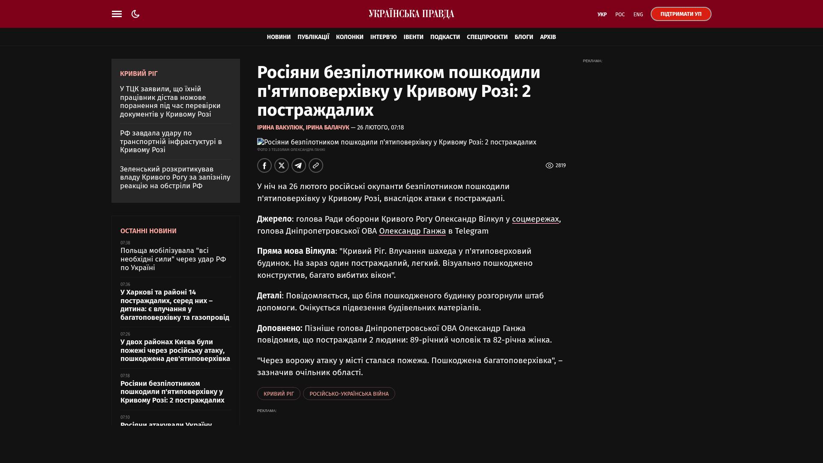
Task: Open the соцмережах hyperlink
Action: pos(535,219)
